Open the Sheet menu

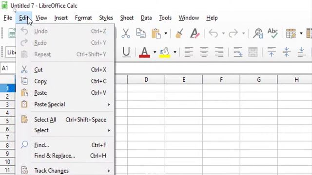pos(127,18)
